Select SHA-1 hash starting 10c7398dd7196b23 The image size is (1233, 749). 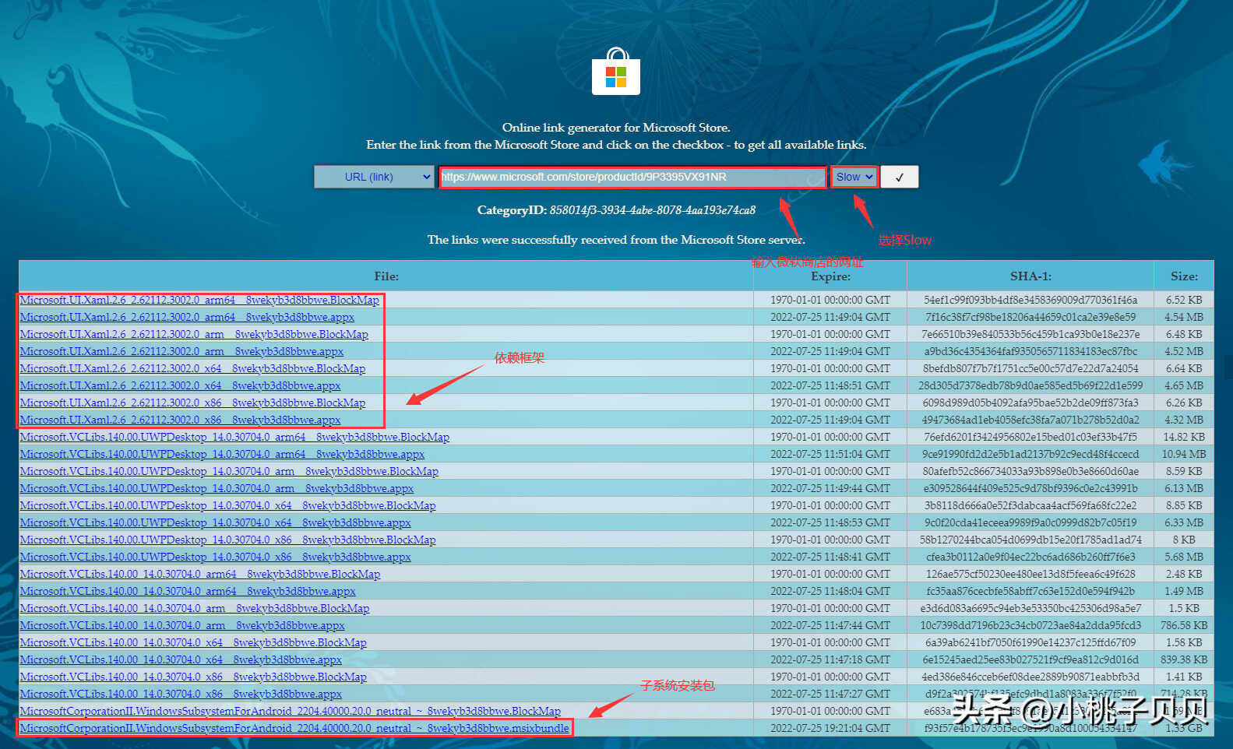tap(1030, 625)
